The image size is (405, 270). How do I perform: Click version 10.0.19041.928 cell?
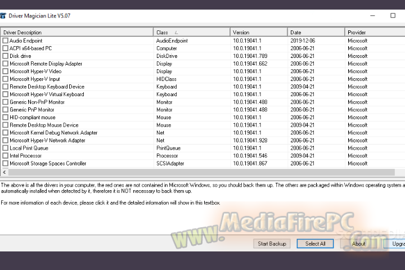250,140
